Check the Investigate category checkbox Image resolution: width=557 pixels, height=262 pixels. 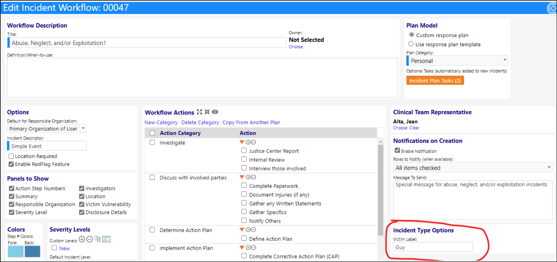152,142
